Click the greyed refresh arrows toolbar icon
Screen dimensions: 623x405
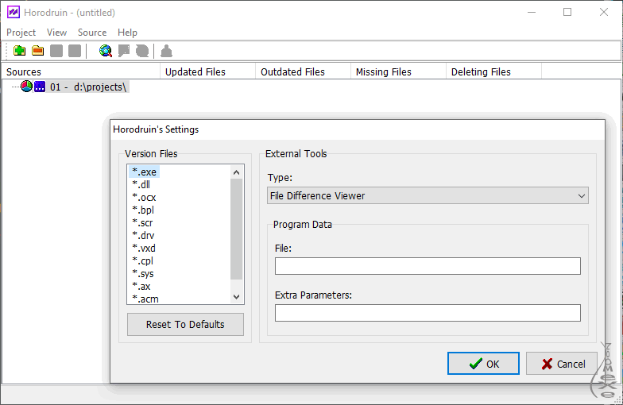pyautogui.click(x=142, y=51)
